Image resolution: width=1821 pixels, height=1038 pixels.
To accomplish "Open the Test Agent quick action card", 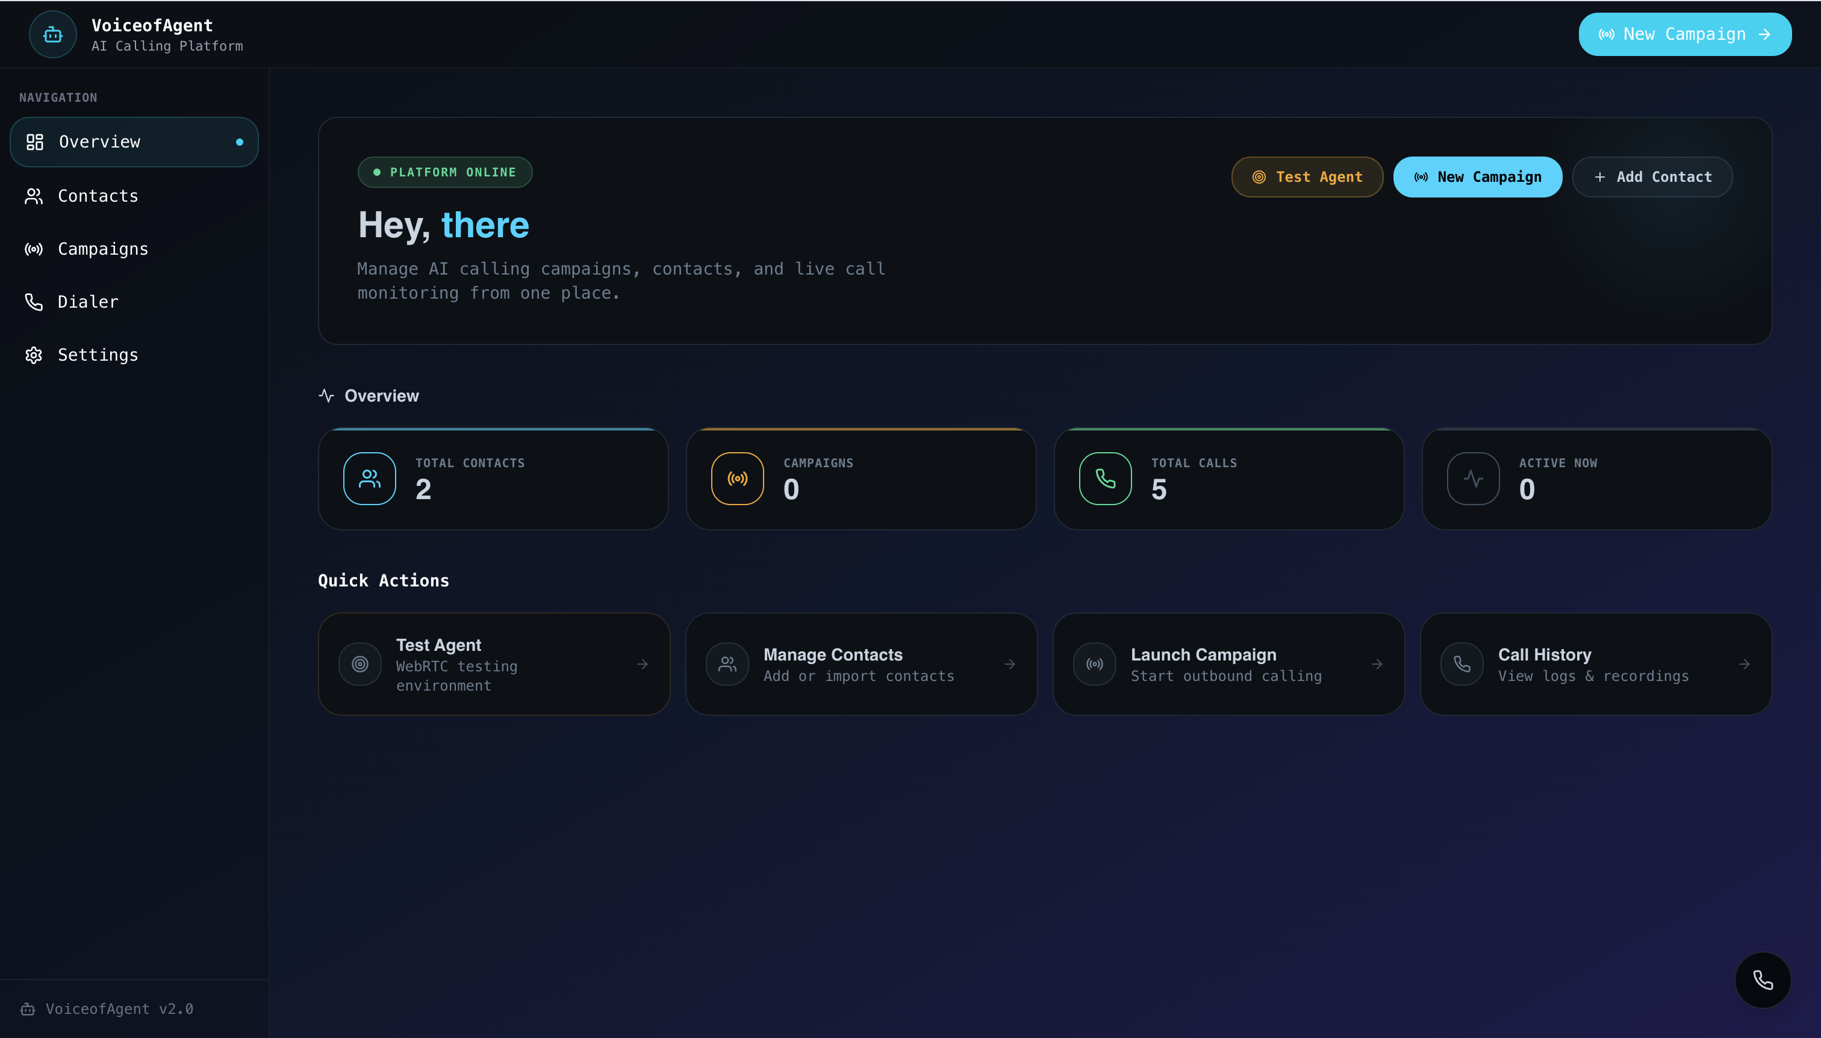I will coord(493,664).
